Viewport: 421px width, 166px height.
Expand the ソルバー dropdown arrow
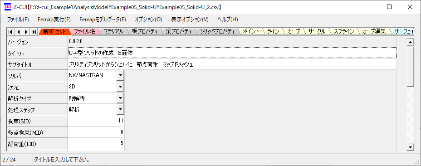pyautogui.click(x=121, y=75)
